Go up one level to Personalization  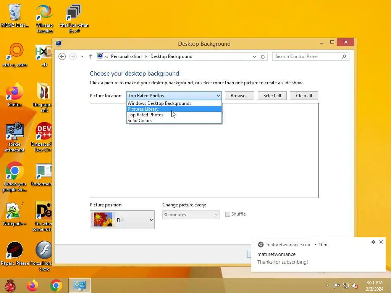pyautogui.click(x=91, y=56)
